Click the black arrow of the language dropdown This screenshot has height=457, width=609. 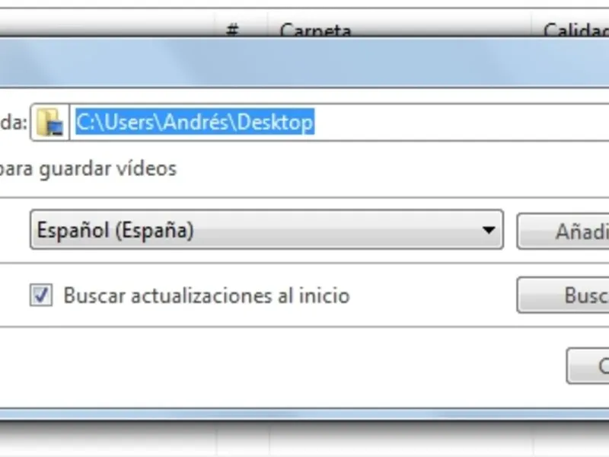(x=488, y=230)
